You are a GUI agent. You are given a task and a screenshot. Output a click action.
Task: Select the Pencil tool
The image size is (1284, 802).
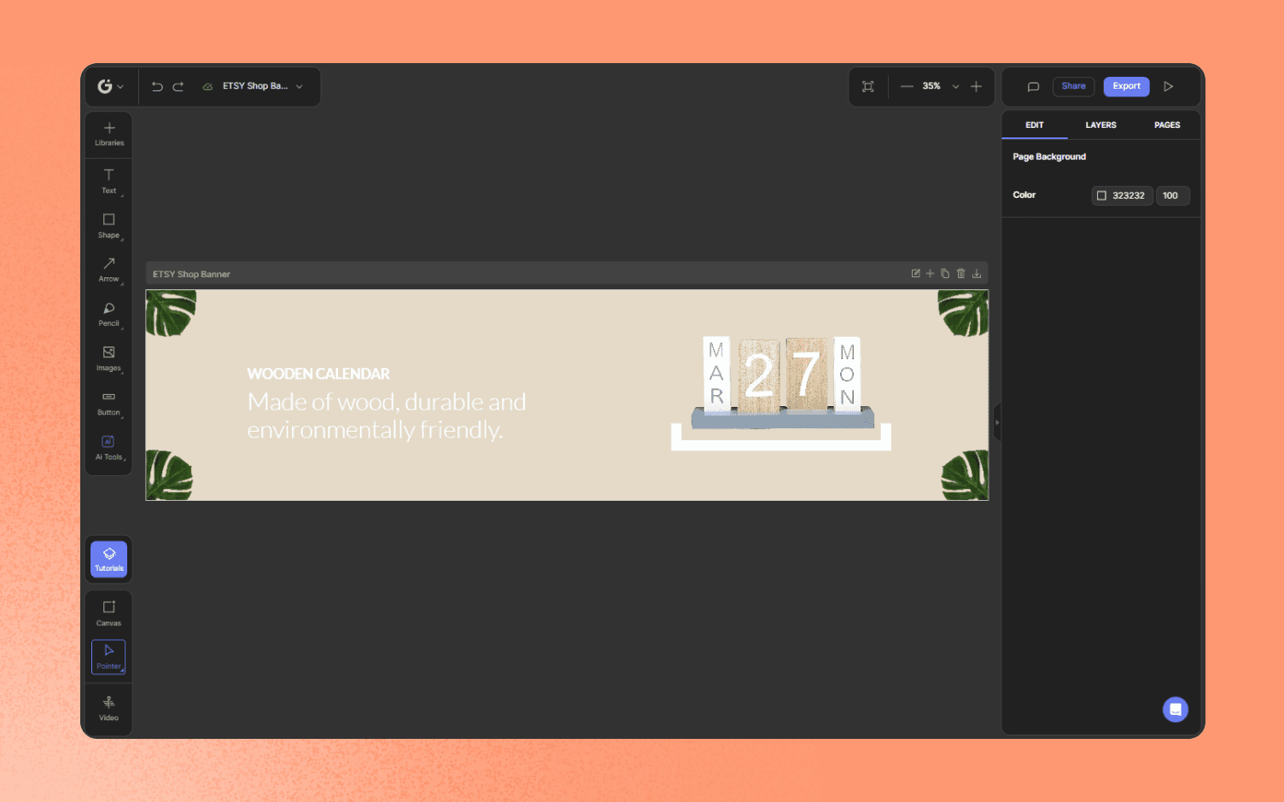109,314
